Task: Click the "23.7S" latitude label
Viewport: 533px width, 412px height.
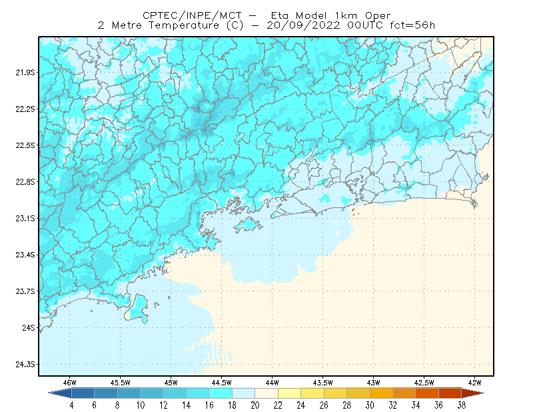Action: [25, 291]
